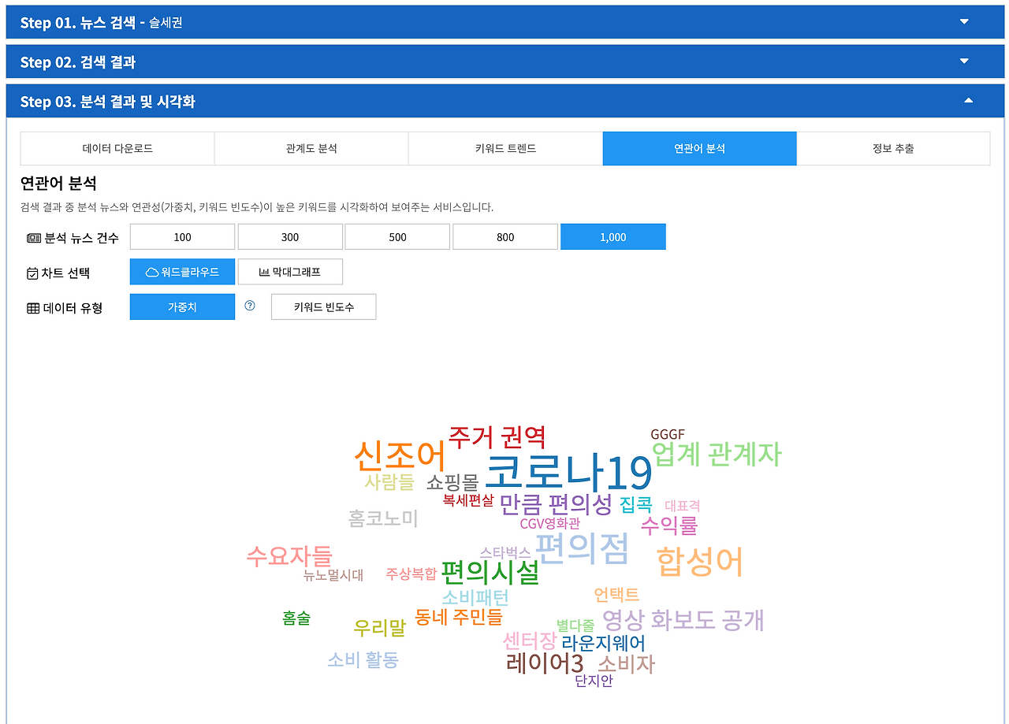Select 500 analysis news count

click(397, 236)
